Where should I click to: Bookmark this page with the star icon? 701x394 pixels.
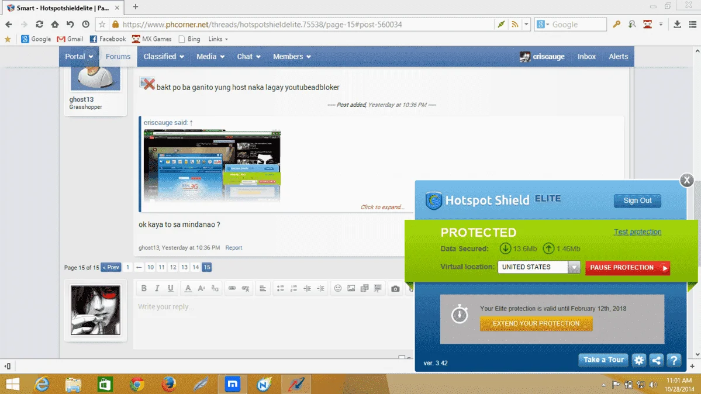tap(102, 24)
